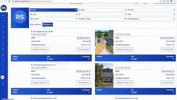Screen dimensions: 177x100
Task: Call phone number +38 063 264-97-11
Action: (x=84, y=38)
